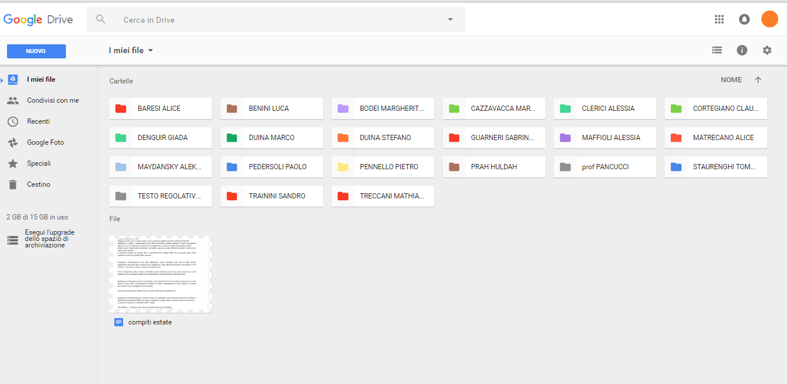Open the Google apps launcher grid
The height and width of the screenshot is (384, 787).
(719, 19)
